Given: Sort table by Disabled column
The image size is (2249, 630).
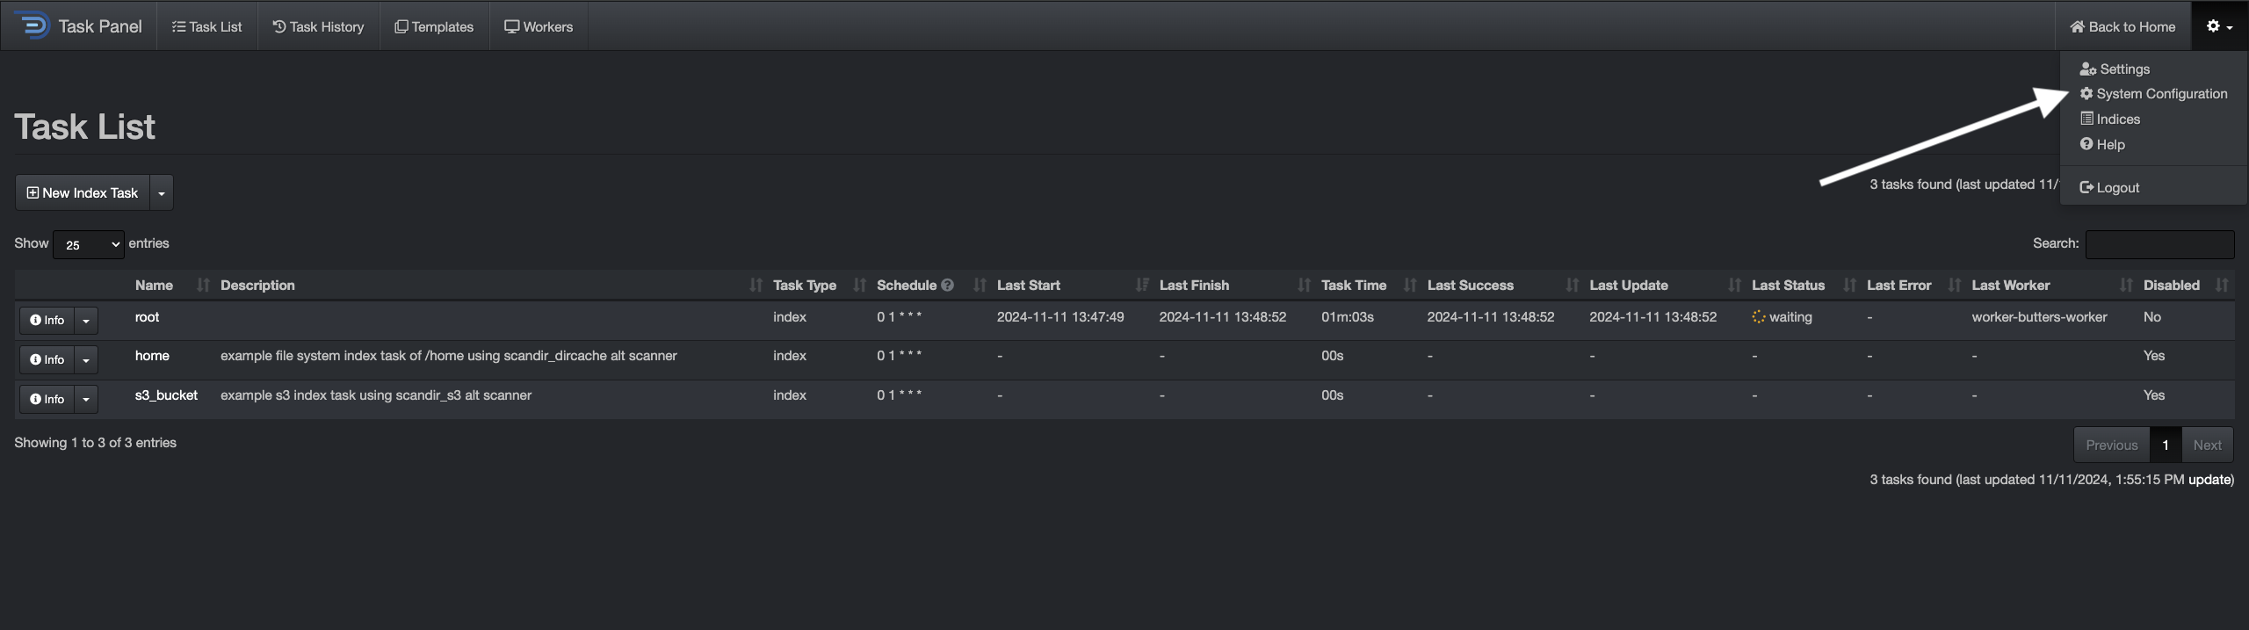Looking at the screenshot, I should coord(2186,286).
